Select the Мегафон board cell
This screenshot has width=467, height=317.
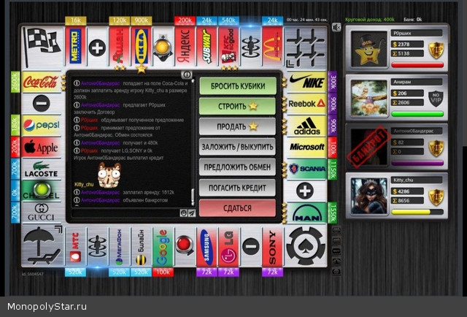click(x=119, y=247)
